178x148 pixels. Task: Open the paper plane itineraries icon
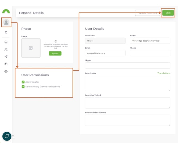pos(6,56)
